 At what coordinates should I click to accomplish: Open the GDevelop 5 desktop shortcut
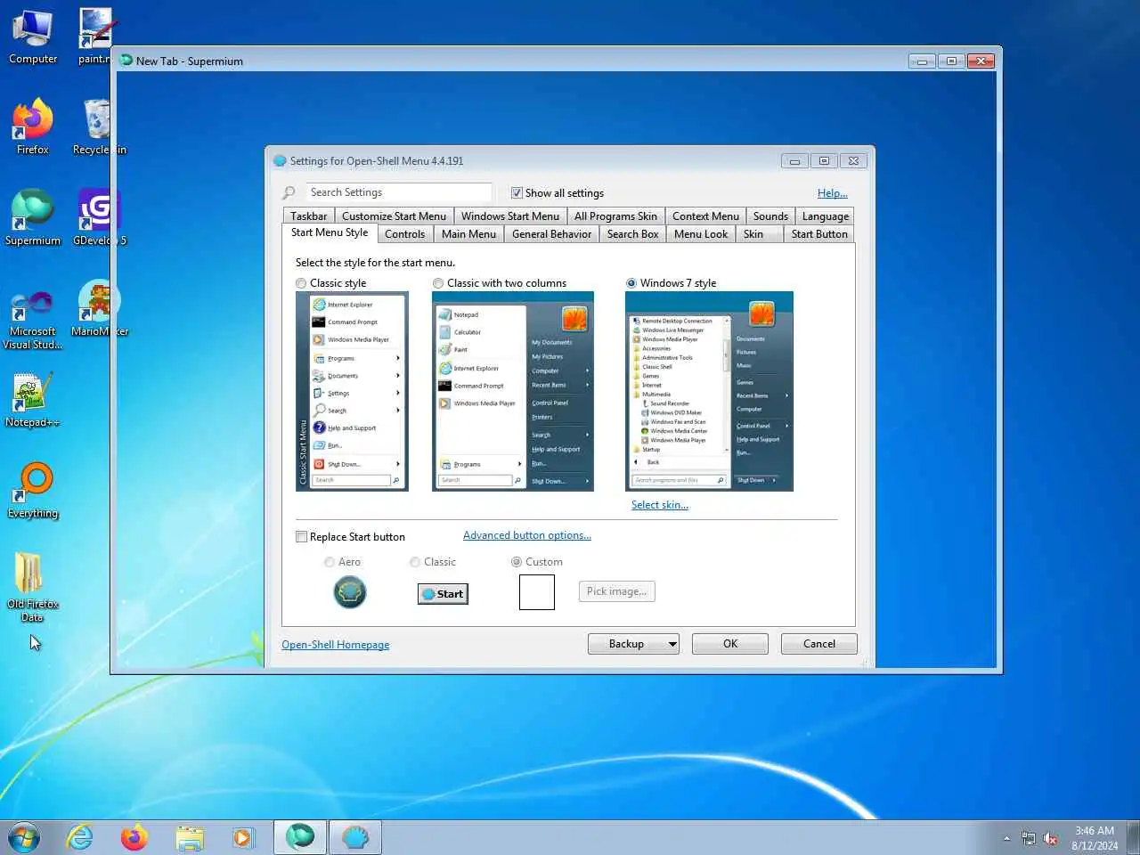tap(98, 217)
